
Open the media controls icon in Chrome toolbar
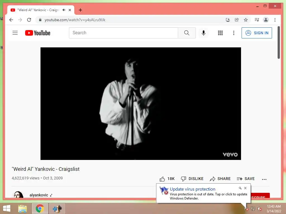pyautogui.click(x=257, y=20)
